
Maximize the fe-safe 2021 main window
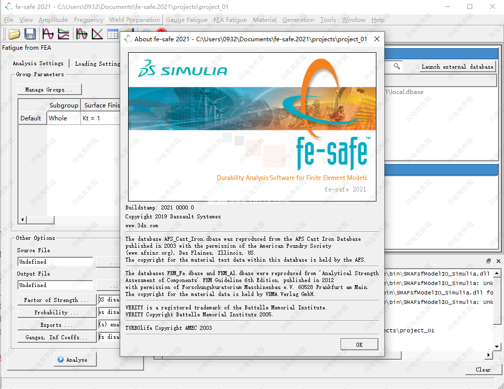(470, 6)
